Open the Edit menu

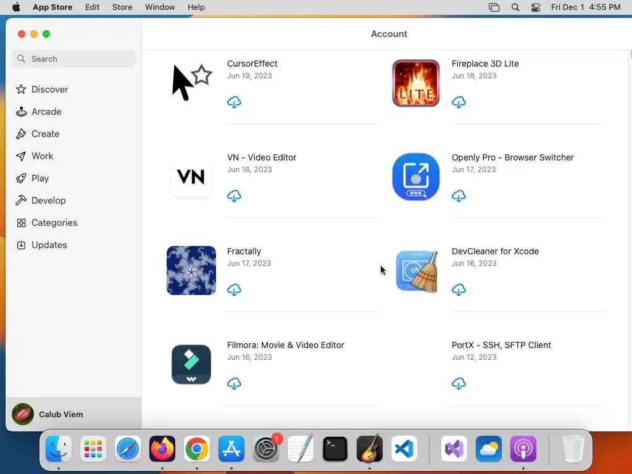click(93, 7)
